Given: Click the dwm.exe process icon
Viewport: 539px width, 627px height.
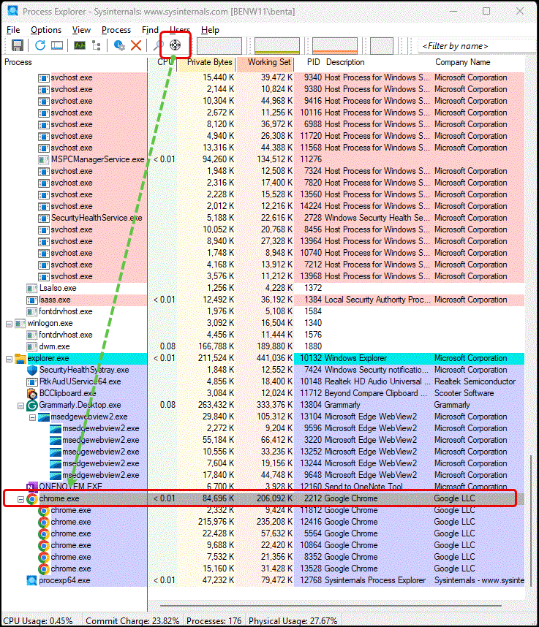Looking at the screenshot, I should (32, 346).
